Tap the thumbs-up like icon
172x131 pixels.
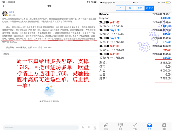click(89, 128)
